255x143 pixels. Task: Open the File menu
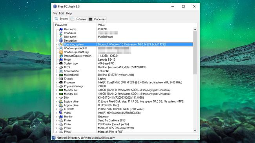55,13
